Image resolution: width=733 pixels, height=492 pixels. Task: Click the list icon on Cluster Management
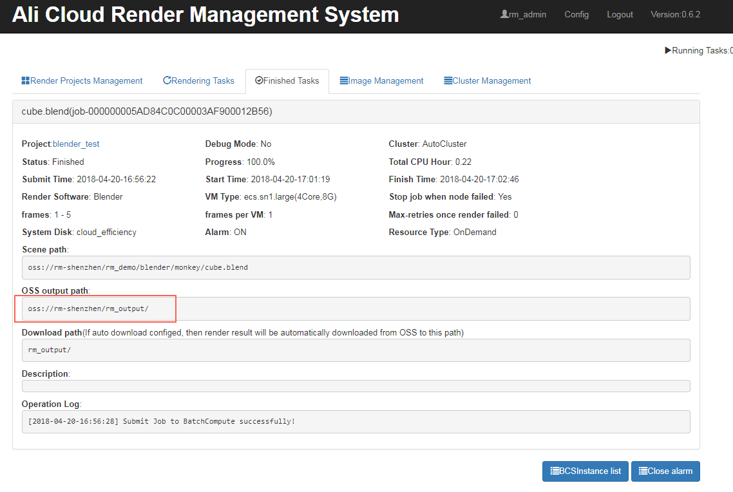click(x=448, y=80)
